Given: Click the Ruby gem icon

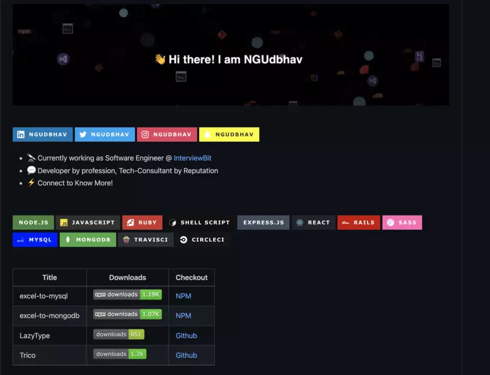Looking at the screenshot, I should pyautogui.click(x=131, y=223).
